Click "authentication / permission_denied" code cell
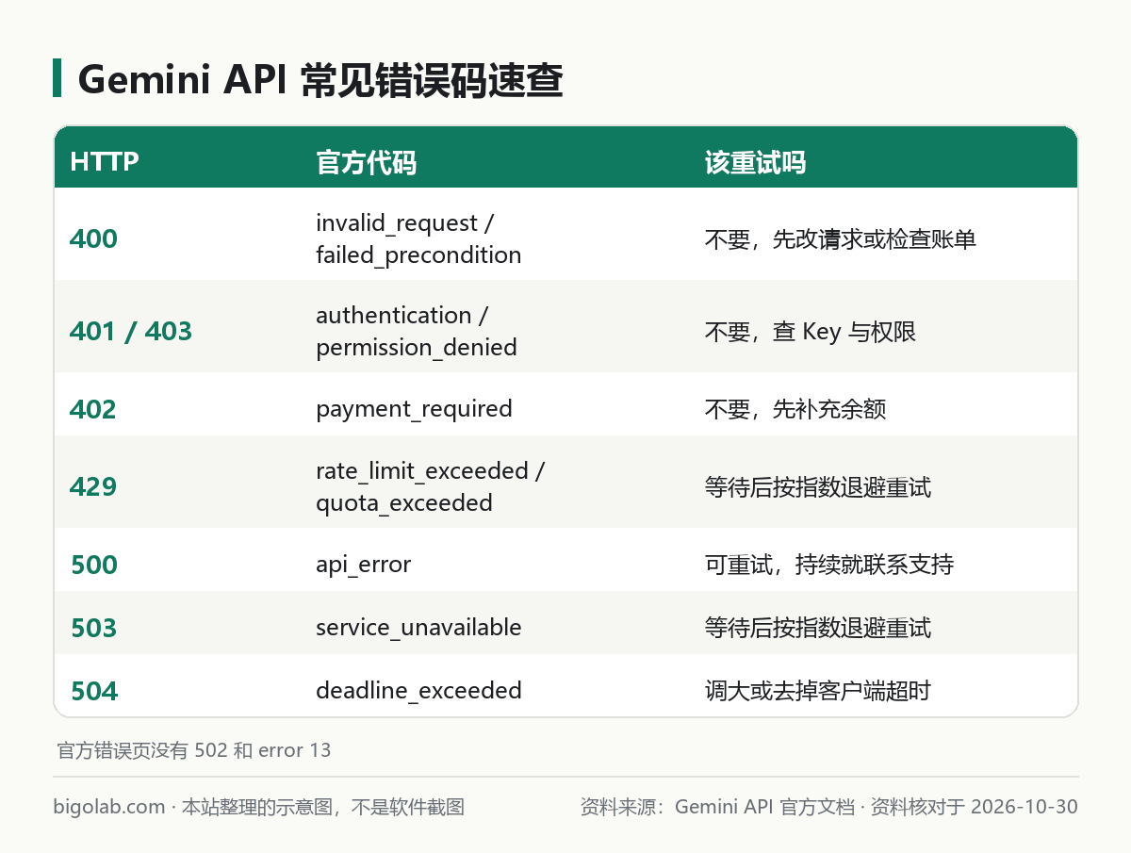Viewport: 1131px width, 853px height. pyautogui.click(x=417, y=331)
